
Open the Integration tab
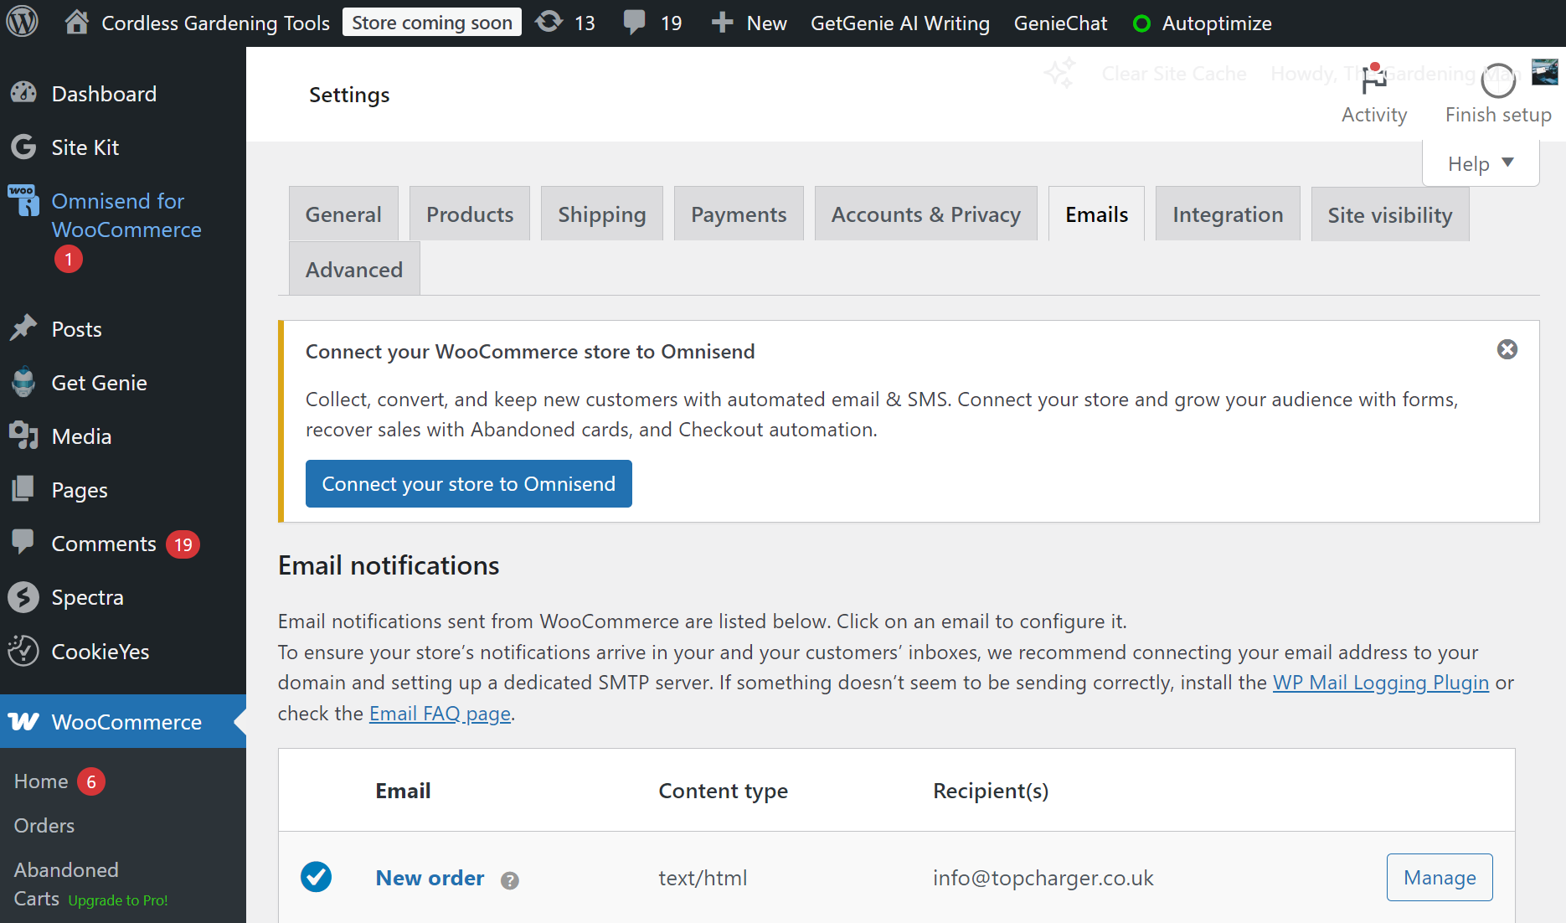pos(1228,214)
